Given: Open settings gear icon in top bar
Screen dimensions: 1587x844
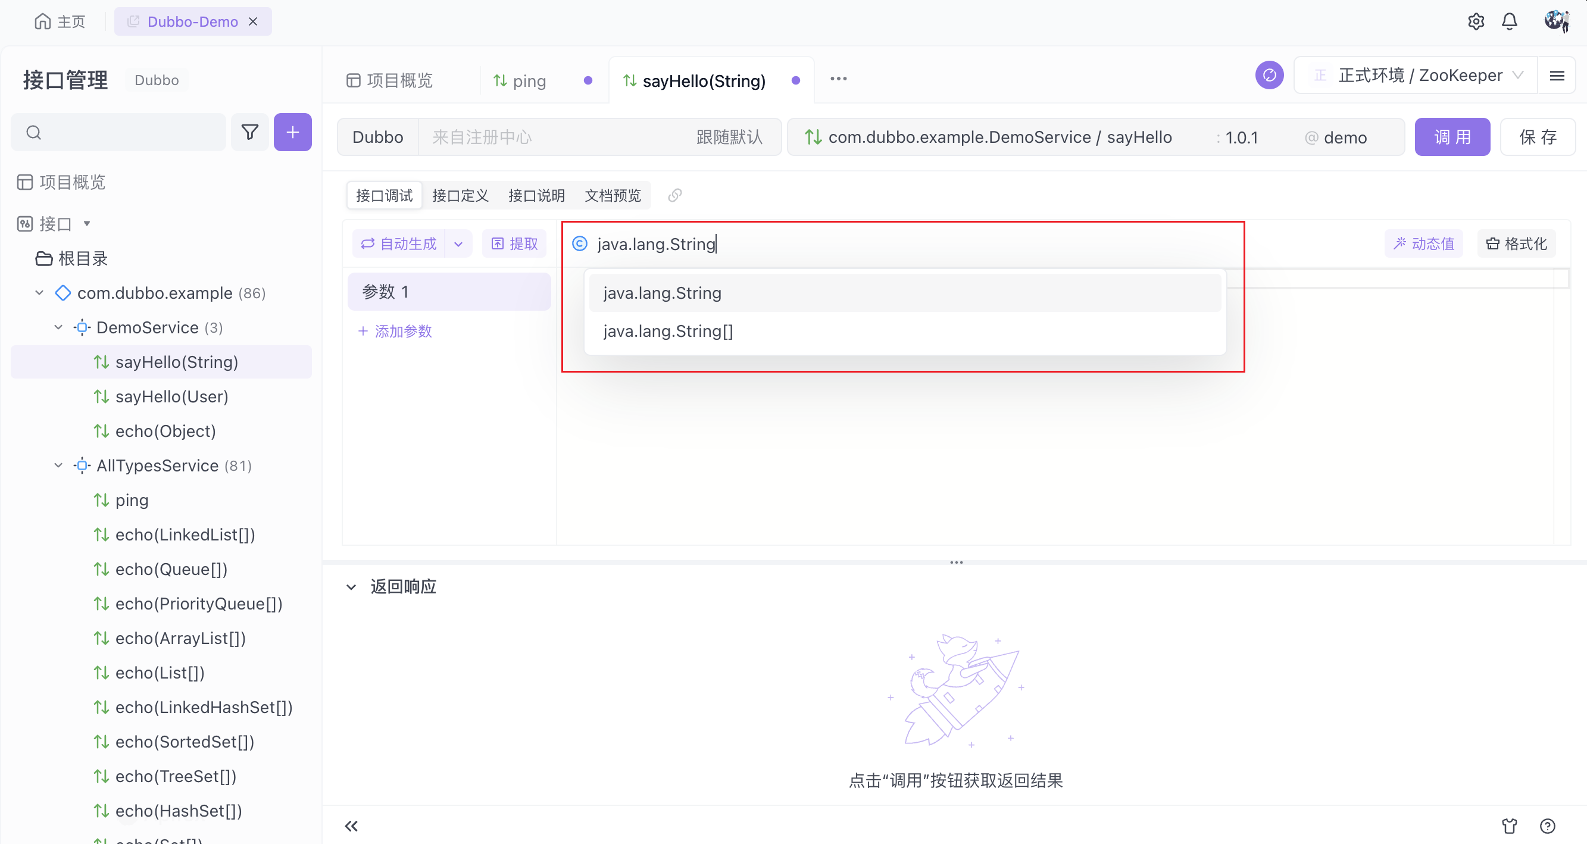Looking at the screenshot, I should (1476, 21).
